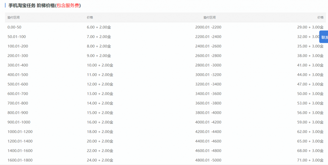The width and height of the screenshot is (328, 165).
Task: Select the 4000.01 -4200 range cell
Action: point(208,122)
